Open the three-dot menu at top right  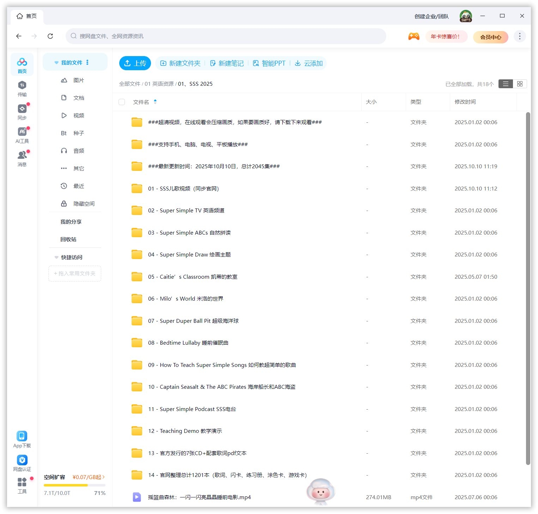(x=519, y=36)
